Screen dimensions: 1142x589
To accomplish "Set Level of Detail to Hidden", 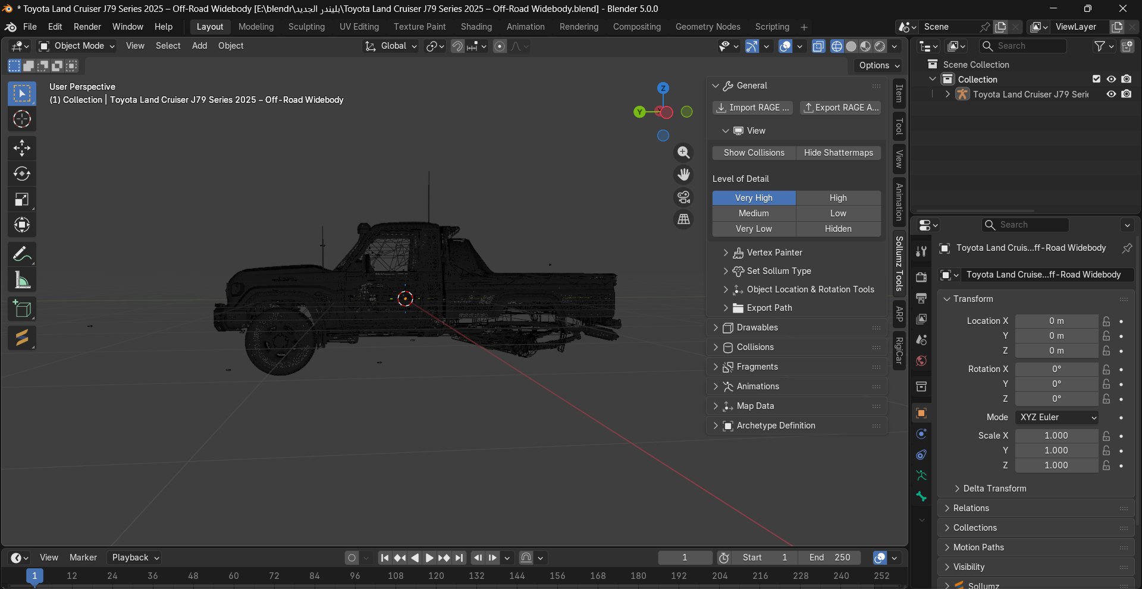I will (x=839, y=229).
